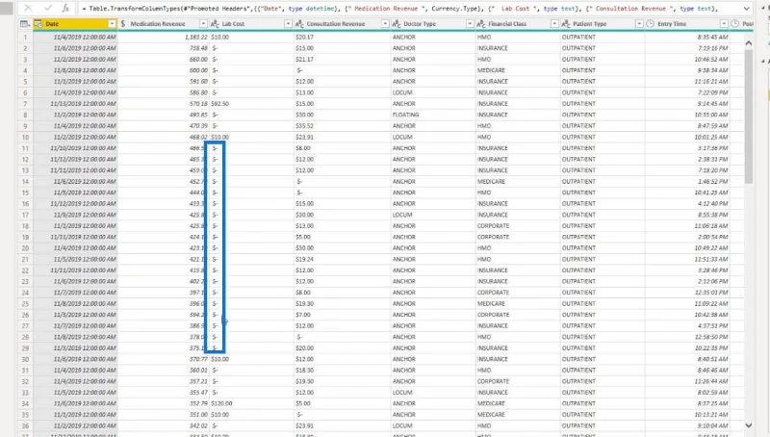Click inside the Table.TransformColumnTypes formula text
The height and width of the screenshot is (437, 770).
402,9
